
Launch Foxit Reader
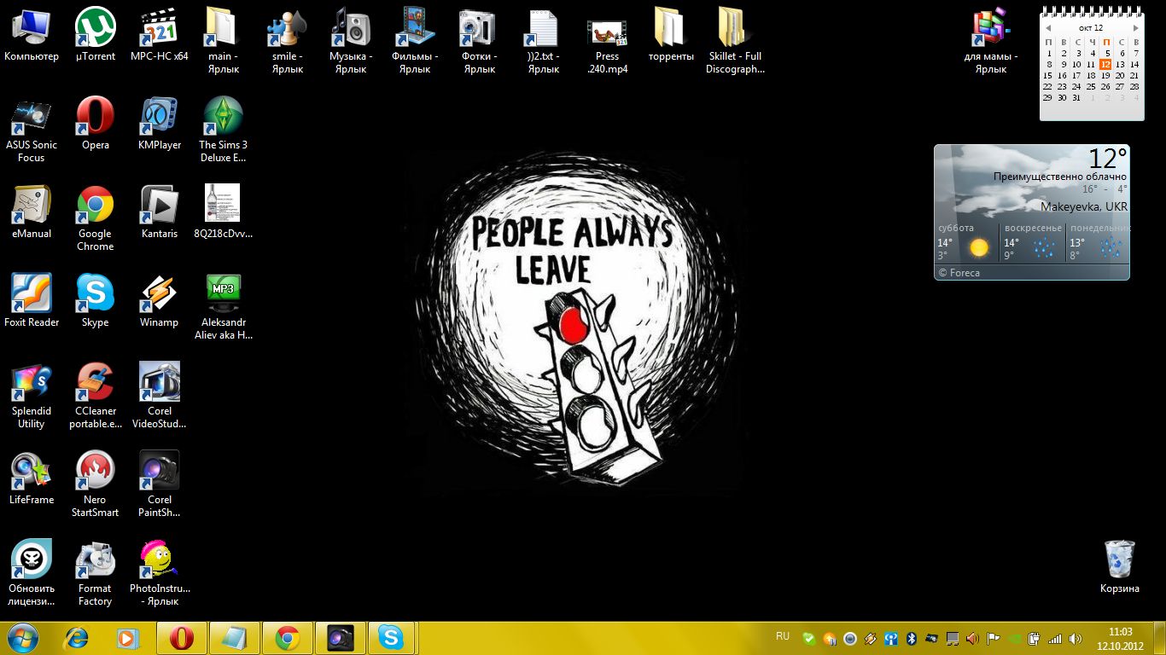click(x=32, y=301)
